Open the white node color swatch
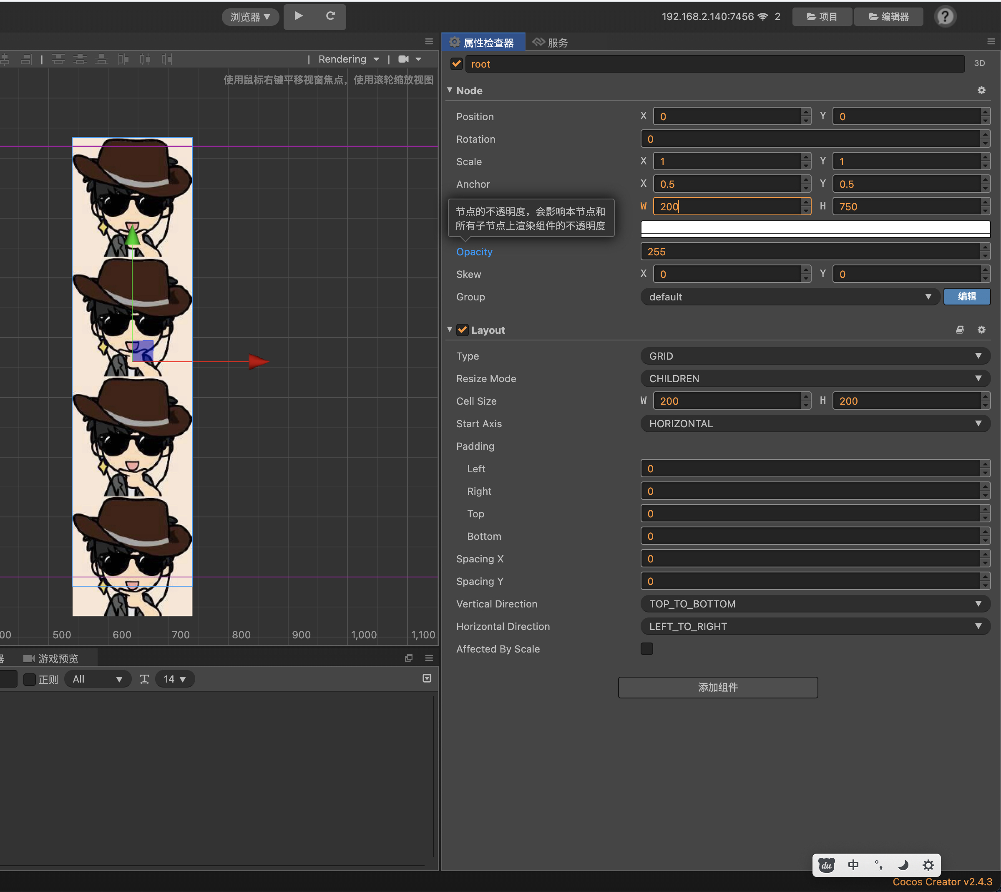 coord(815,228)
